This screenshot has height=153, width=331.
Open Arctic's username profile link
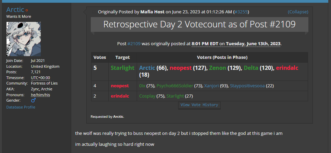click(x=15, y=10)
